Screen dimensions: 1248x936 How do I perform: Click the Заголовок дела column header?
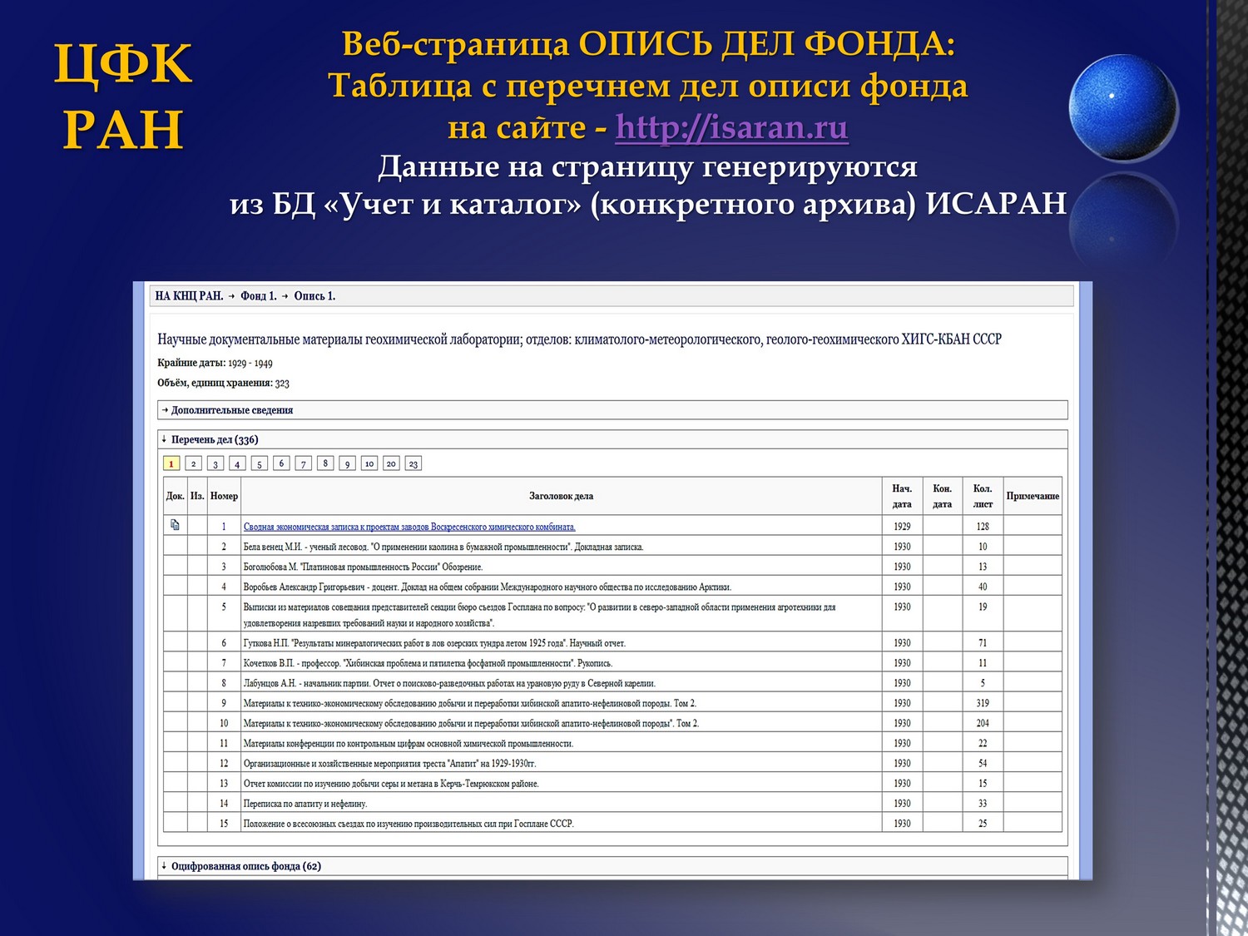pyautogui.click(x=561, y=496)
